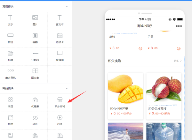
Task: Click the 芒果 product title
Action: tap(150, 37)
